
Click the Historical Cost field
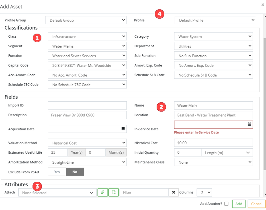[213, 143]
